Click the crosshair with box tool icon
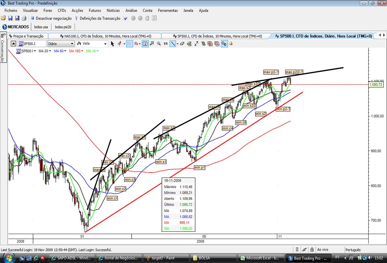Image resolution: width=387 pixels, height=263 pixels. tap(152, 44)
